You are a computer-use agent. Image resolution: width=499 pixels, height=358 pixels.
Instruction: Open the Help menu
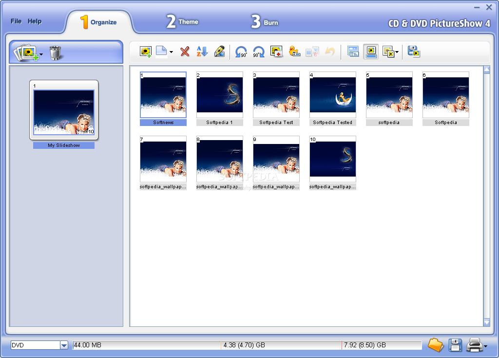coord(35,21)
